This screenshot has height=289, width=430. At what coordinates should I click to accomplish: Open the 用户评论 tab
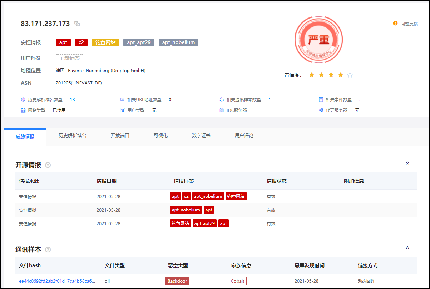tap(244, 136)
